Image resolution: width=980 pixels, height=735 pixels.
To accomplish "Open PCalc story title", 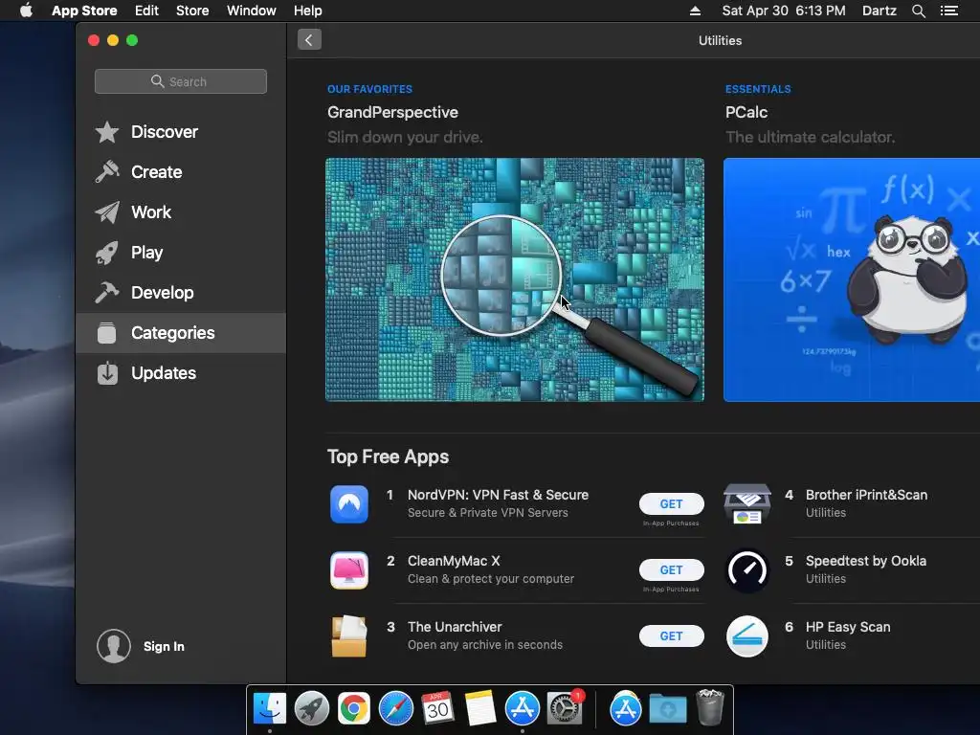I will point(746,113).
